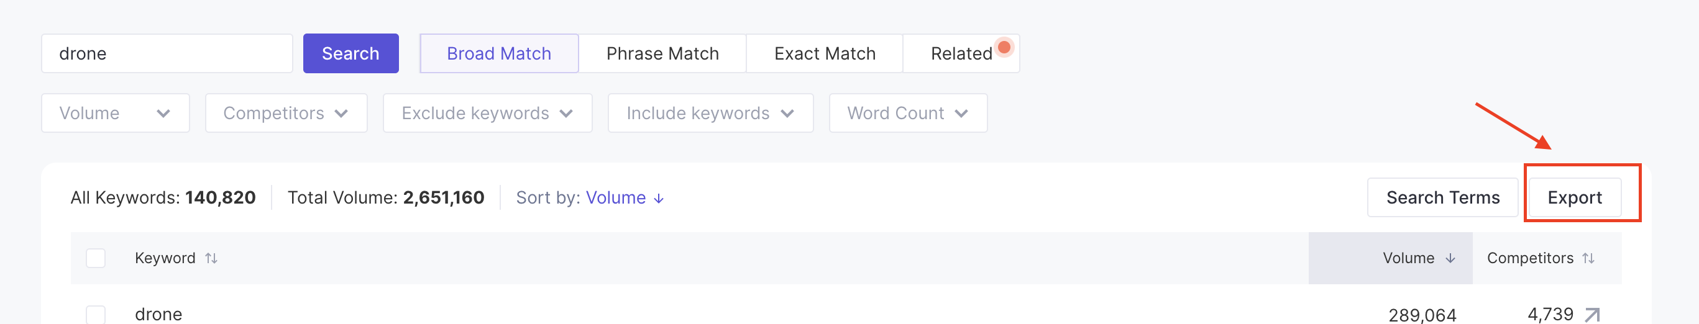Select the Broad Match tab
The width and height of the screenshot is (1699, 324).
click(x=498, y=53)
